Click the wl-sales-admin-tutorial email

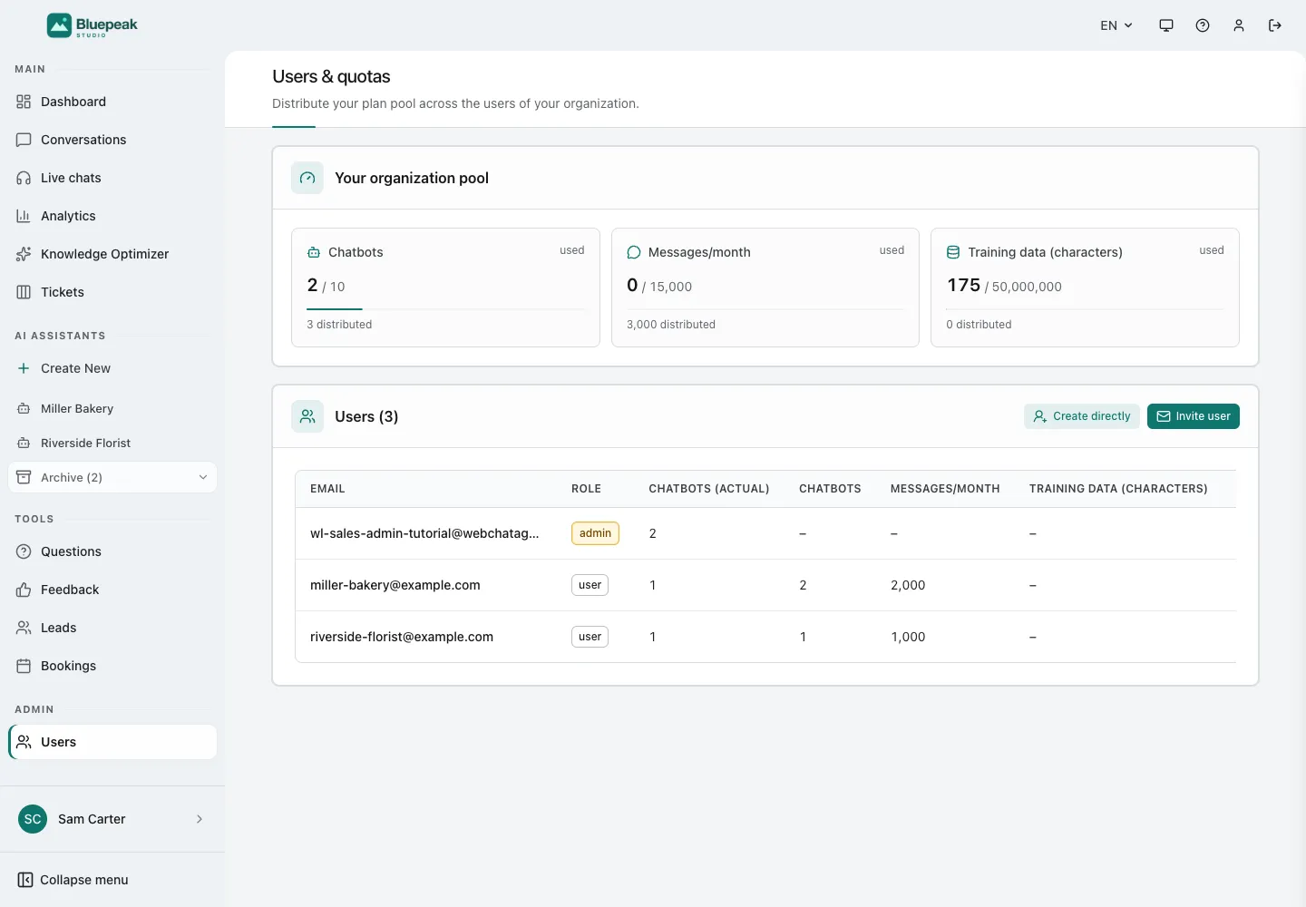pyautogui.click(x=424, y=533)
